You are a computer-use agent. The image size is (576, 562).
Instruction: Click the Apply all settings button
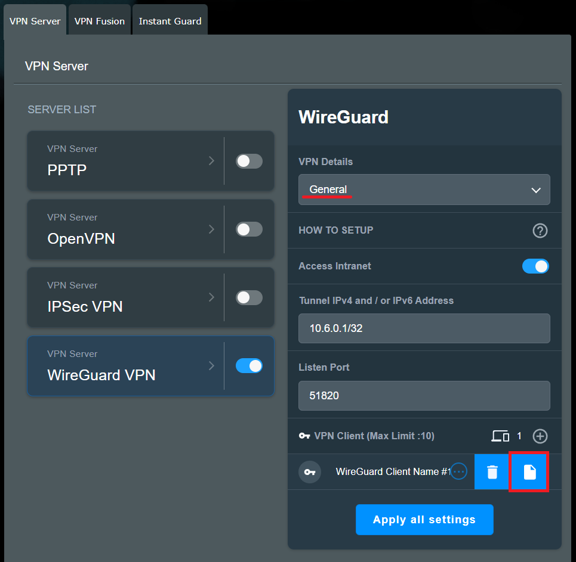click(x=424, y=520)
